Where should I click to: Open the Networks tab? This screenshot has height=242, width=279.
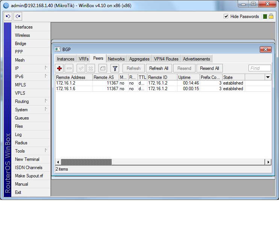(x=116, y=59)
